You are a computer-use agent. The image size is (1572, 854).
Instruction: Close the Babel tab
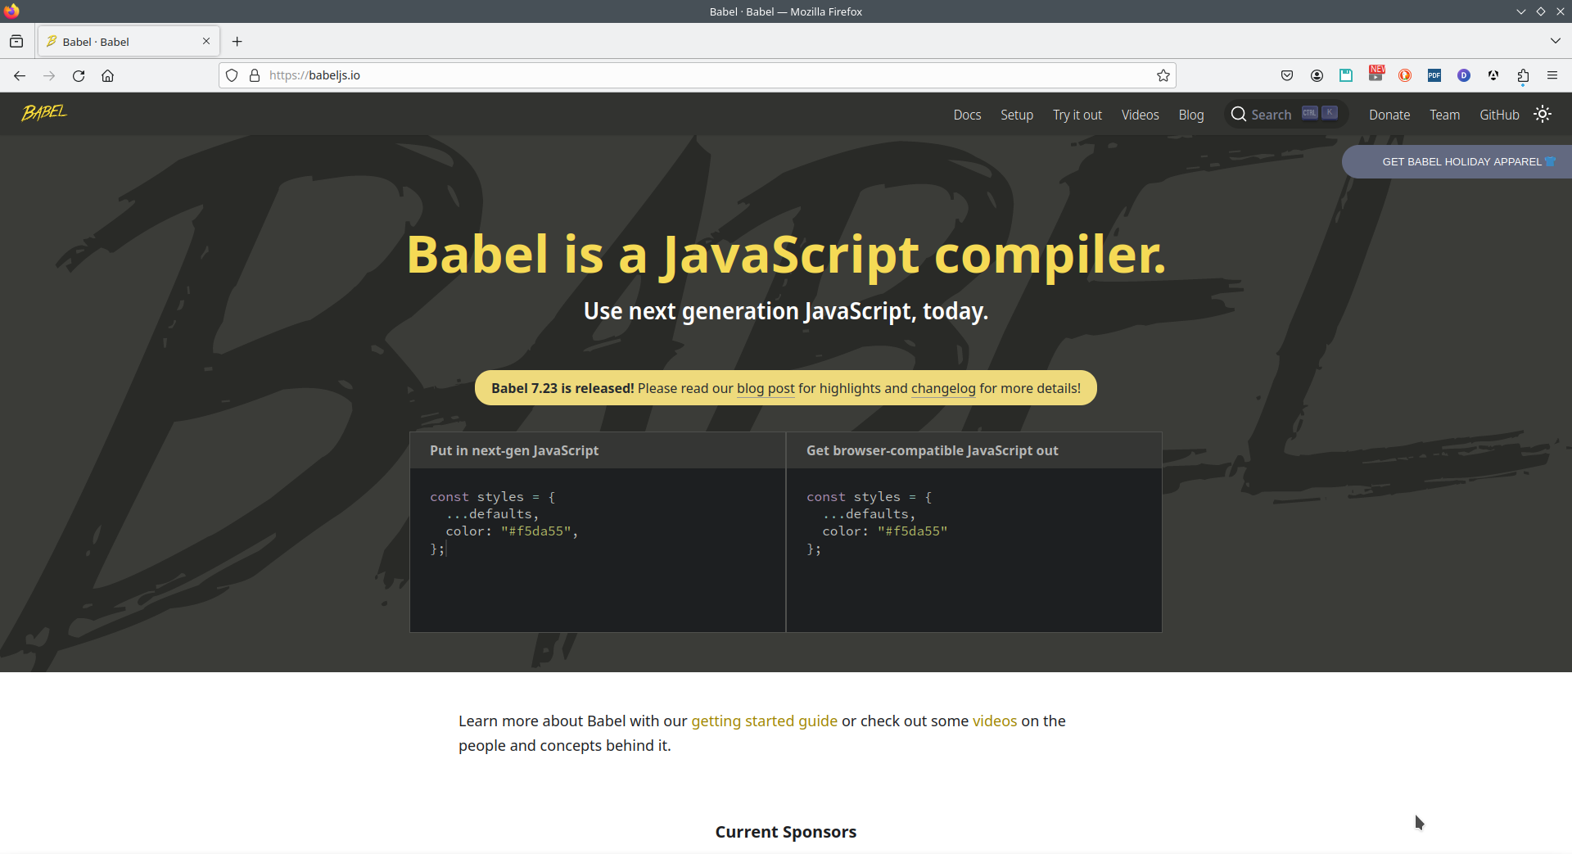[x=206, y=41]
